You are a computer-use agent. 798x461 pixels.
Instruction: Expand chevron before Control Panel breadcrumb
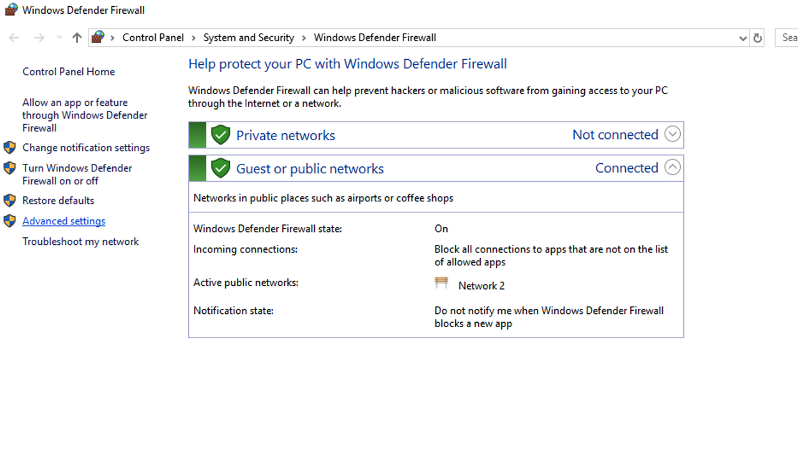113,38
